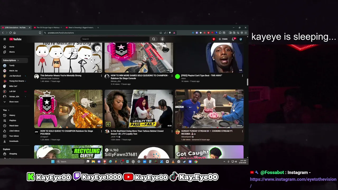338x190 pixels.
Task: Open Your videos in the sidebar
Action: pos(15,136)
